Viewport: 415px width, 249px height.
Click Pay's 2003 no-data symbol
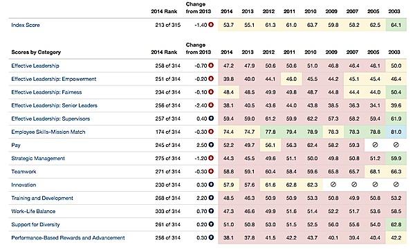(396, 145)
